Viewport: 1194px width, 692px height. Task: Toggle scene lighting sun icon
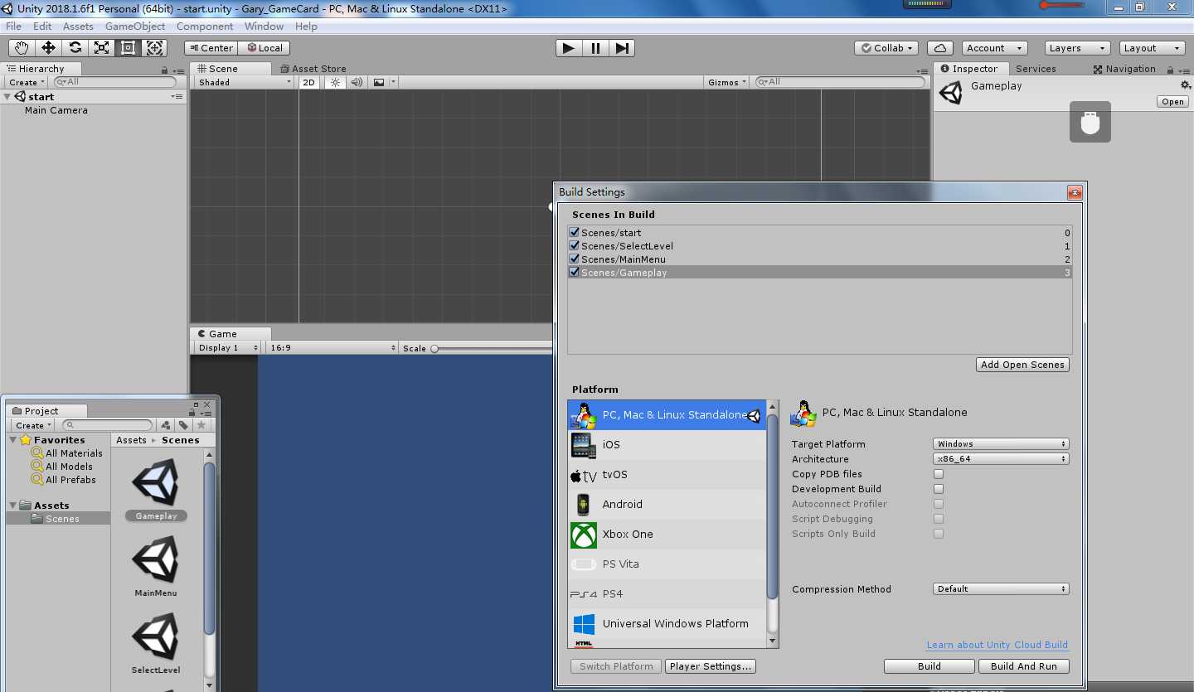coord(335,82)
